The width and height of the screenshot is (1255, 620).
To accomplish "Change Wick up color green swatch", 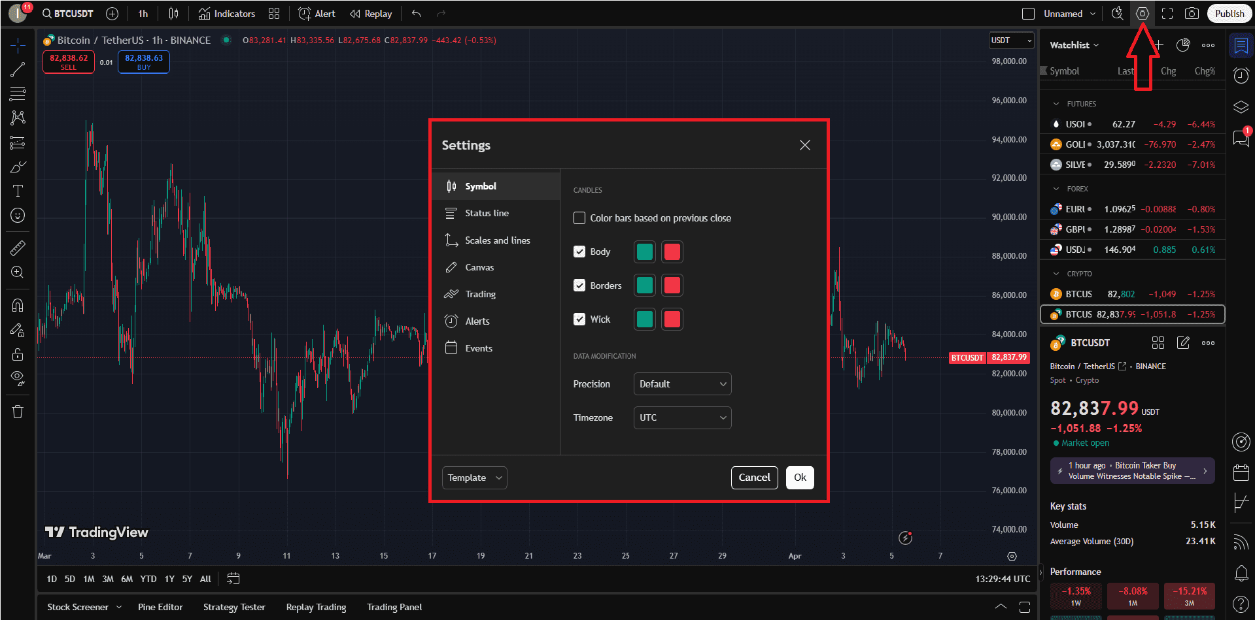I will tap(644, 319).
